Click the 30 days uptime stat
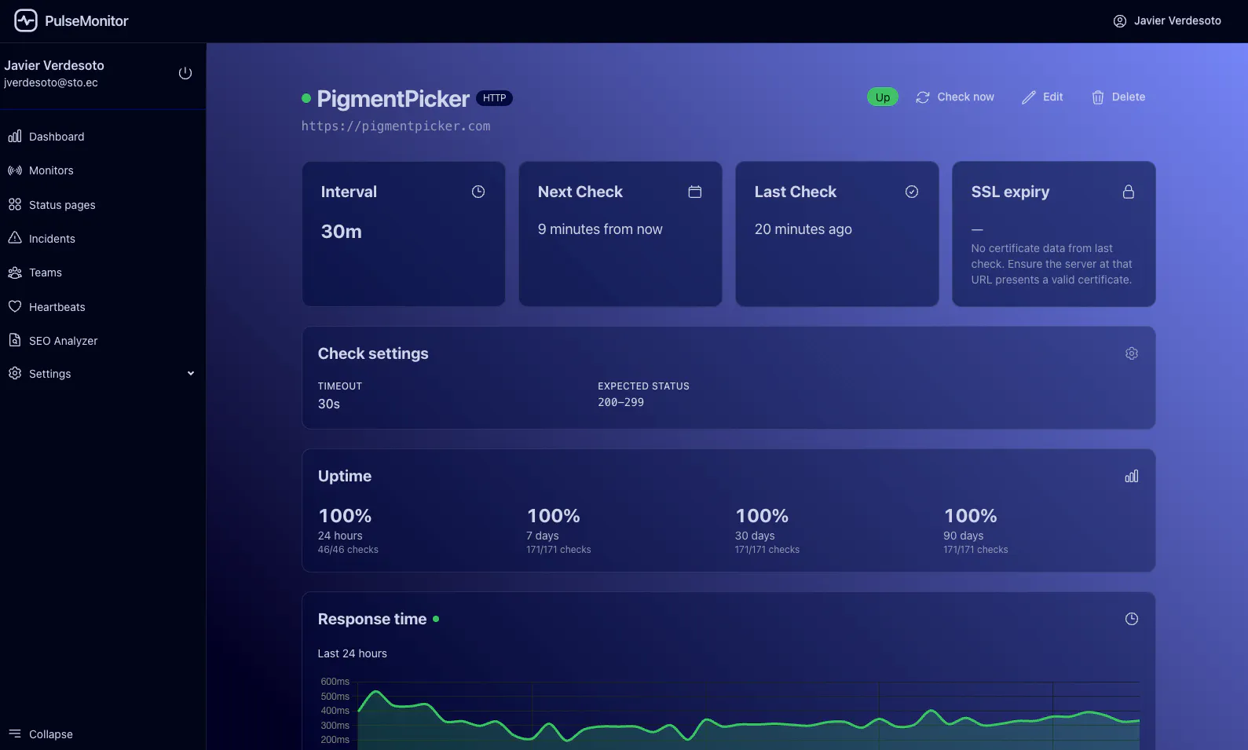 click(767, 530)
